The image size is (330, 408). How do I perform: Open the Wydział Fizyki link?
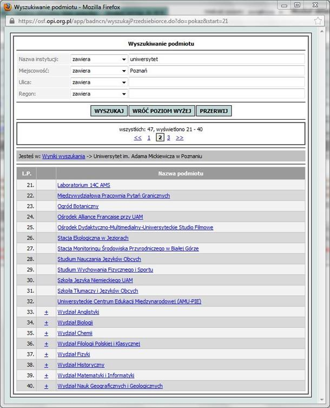click(74, 355)
